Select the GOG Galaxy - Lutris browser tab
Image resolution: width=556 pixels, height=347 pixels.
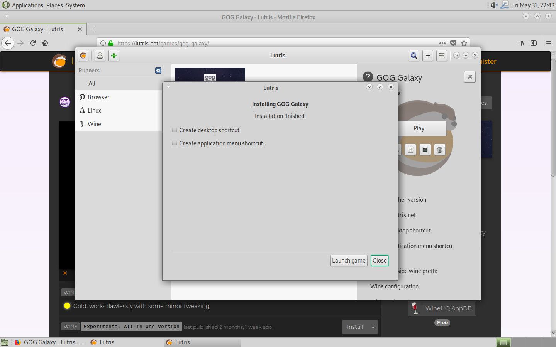pos(42,29)
